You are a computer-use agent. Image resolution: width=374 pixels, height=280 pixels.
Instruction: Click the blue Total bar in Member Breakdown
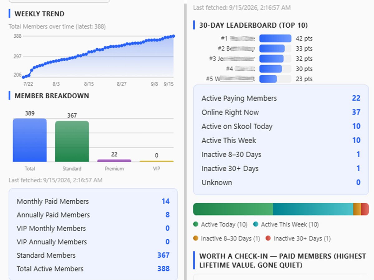pyautogui.click(x=30, y=140)
